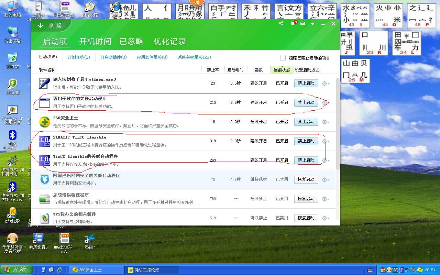Open gear dropdown for 系统错误检查程序 row
This screenshot has height=275, width=440.
(326, 199)
